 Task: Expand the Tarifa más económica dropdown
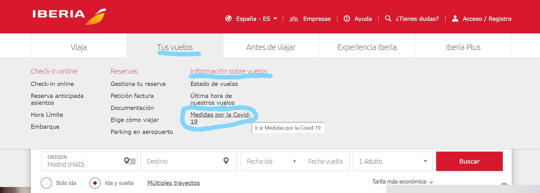click(402, 182)
